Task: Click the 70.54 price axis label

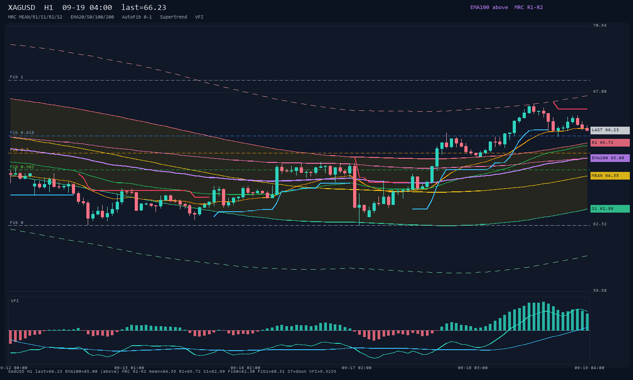Action: 600,25
